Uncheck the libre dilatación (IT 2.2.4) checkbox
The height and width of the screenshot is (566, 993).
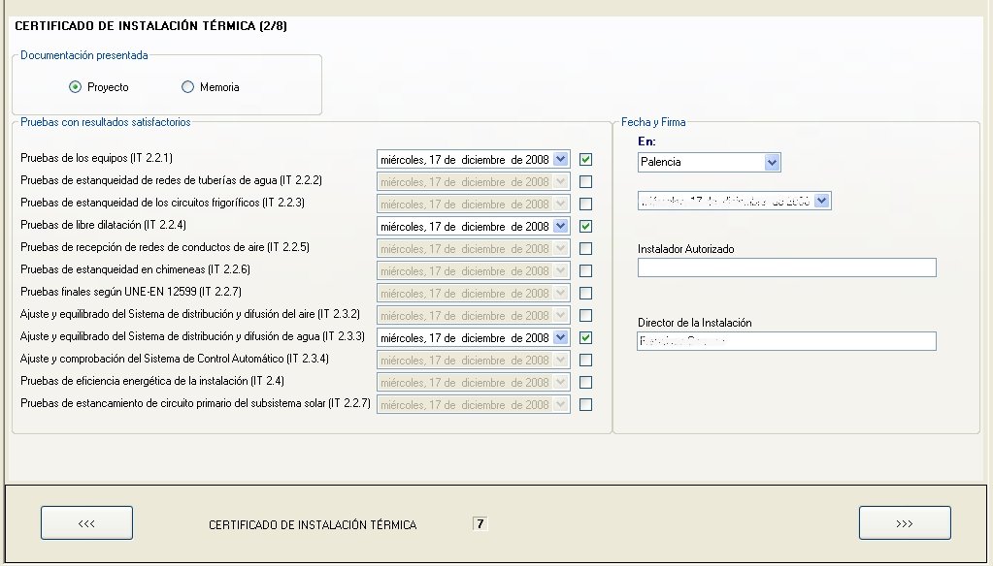585,227
